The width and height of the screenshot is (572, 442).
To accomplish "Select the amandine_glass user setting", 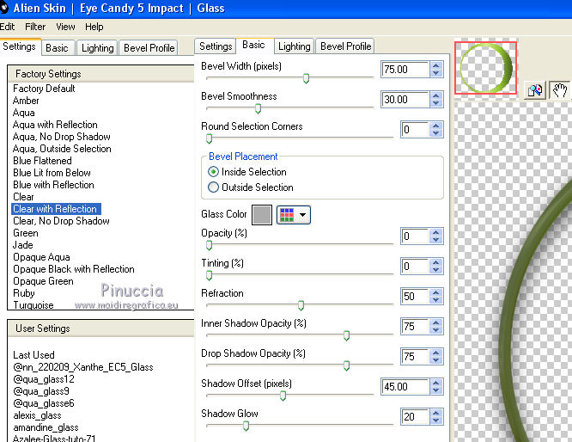I will pyautogui.click(x=46, y=427).
